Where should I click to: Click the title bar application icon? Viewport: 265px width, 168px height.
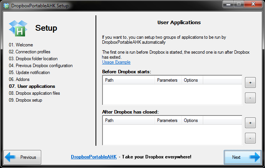click(x=6, y=6)
